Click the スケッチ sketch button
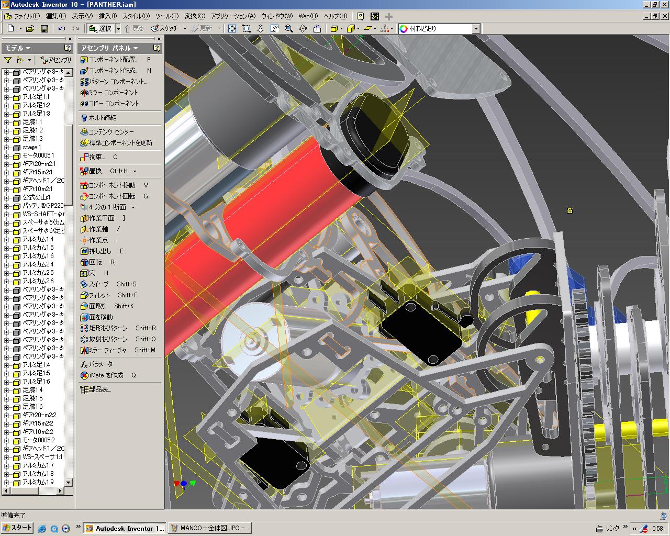 (164, 28)
